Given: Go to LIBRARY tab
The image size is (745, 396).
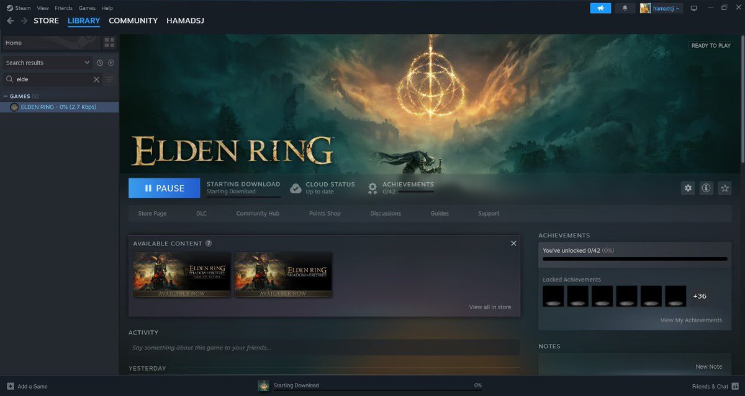Looking at the screenshot, I should 84,20.
